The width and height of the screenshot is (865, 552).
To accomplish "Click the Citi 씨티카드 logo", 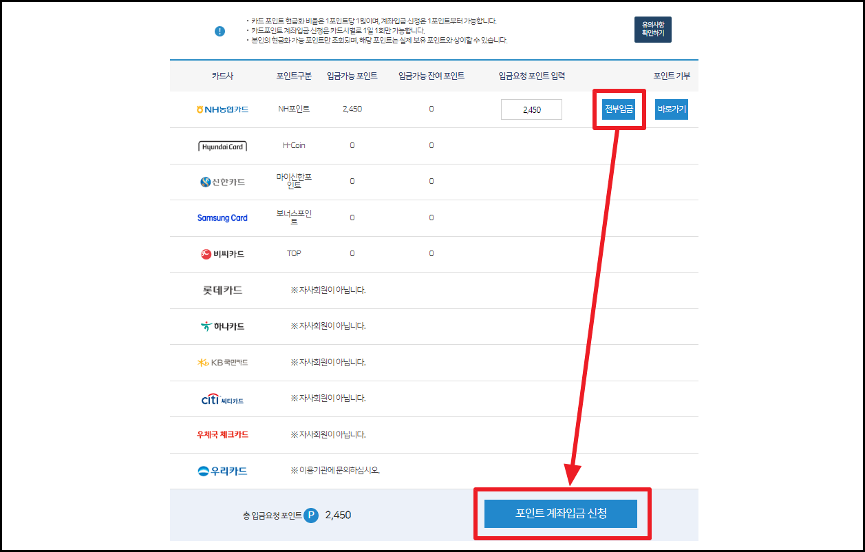I will (222, 399).
